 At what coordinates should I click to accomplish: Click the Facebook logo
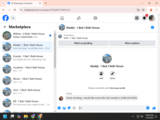point(5,18)
